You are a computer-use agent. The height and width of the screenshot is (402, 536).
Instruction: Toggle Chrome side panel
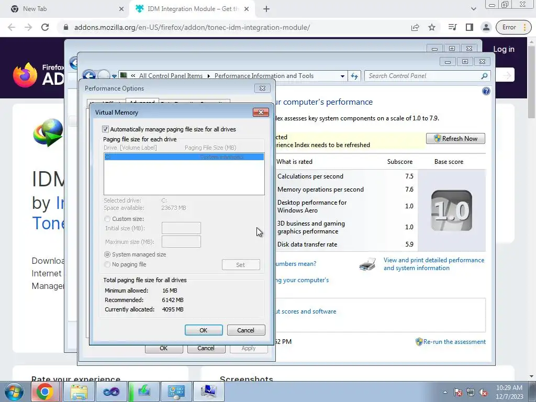[470, 27]
